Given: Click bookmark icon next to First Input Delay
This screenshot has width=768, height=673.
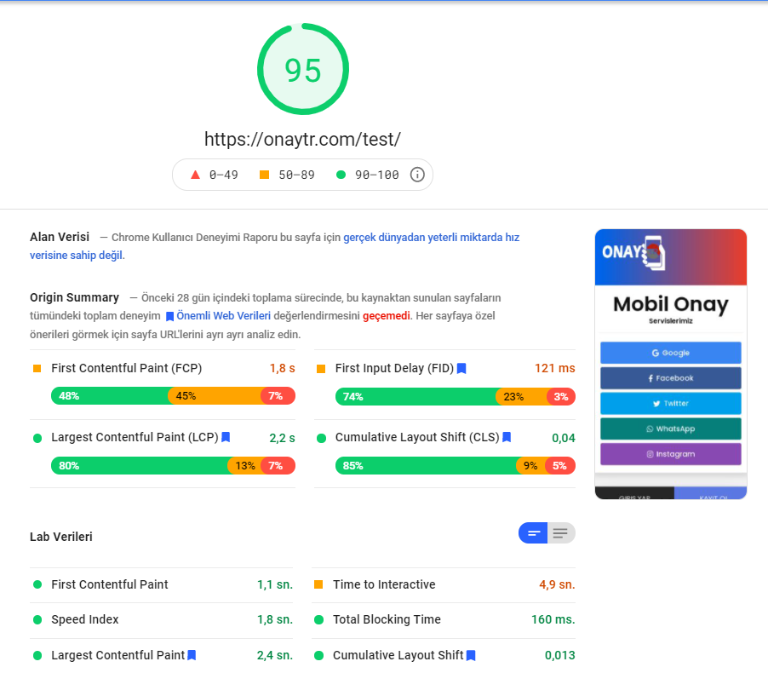Looking at the screenshot, I should click(461, 369).
